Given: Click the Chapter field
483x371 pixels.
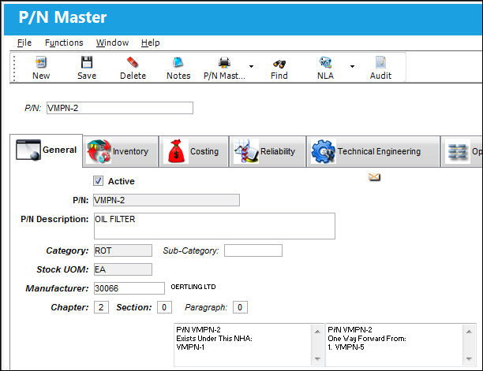Looking at the screenshot, I should 101,307.
